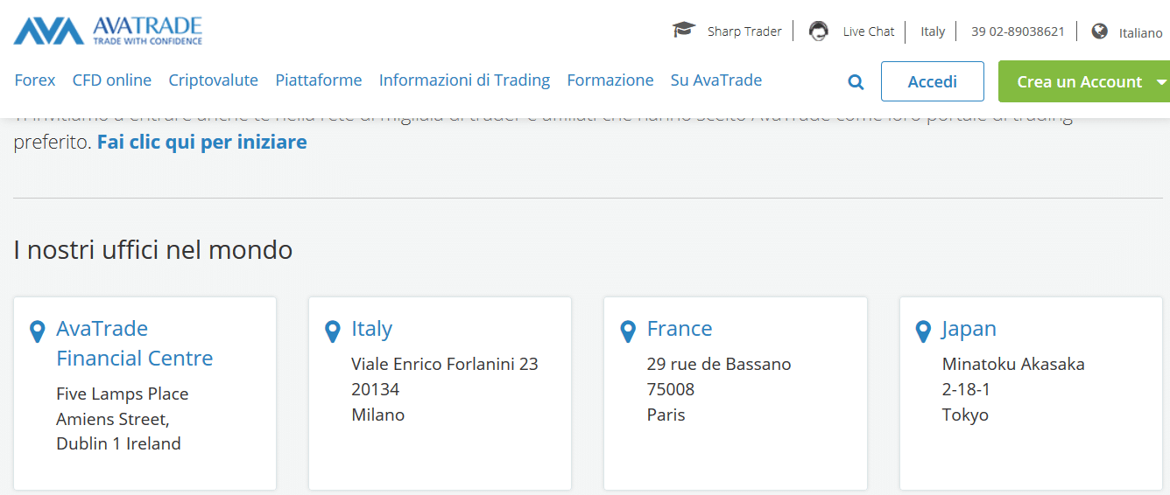
Task: Open the Italiano language selector
Action: pos(1140,32)
